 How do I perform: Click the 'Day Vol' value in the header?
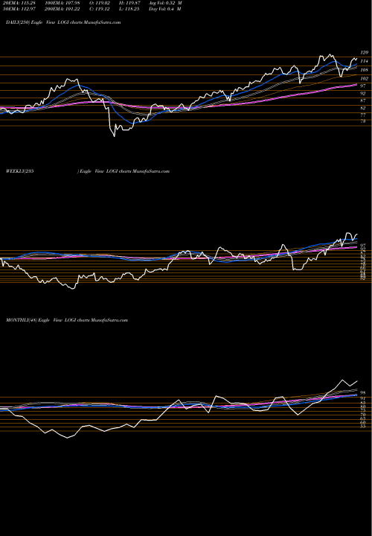[164, 9]
